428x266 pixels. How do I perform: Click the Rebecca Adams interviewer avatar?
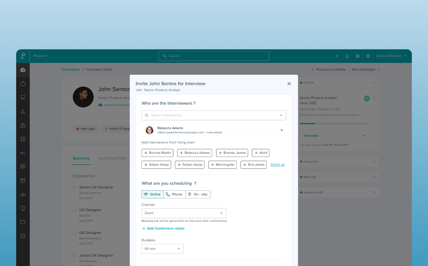(x=149, y=130)
